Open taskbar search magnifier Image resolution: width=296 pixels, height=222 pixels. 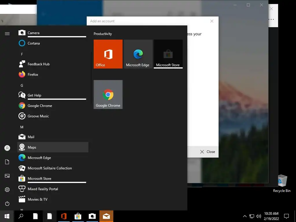(21, 216)
